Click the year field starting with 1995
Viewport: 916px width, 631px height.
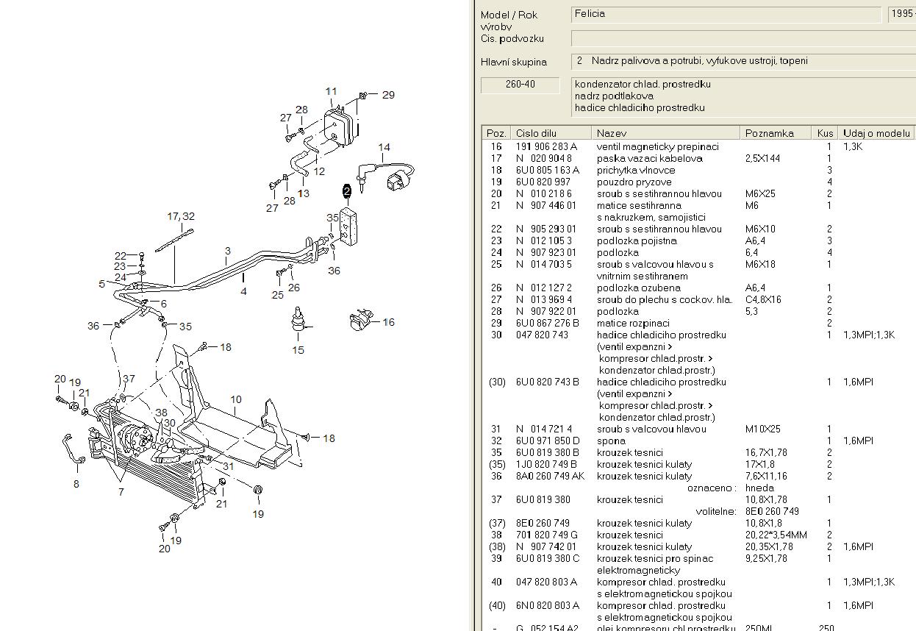pyautogui.click(x=901, y=15)
